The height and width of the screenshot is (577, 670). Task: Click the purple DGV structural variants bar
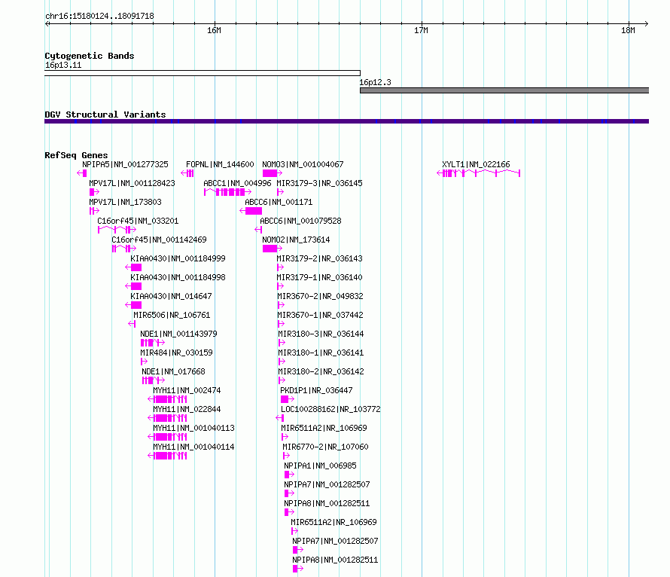(x=346, y=121)
